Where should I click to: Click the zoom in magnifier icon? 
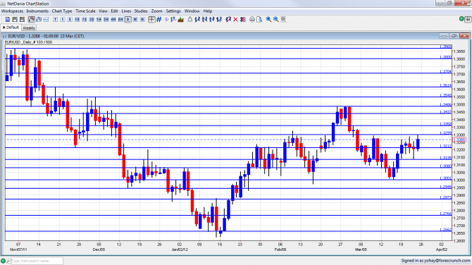click(x=269, y=19)
